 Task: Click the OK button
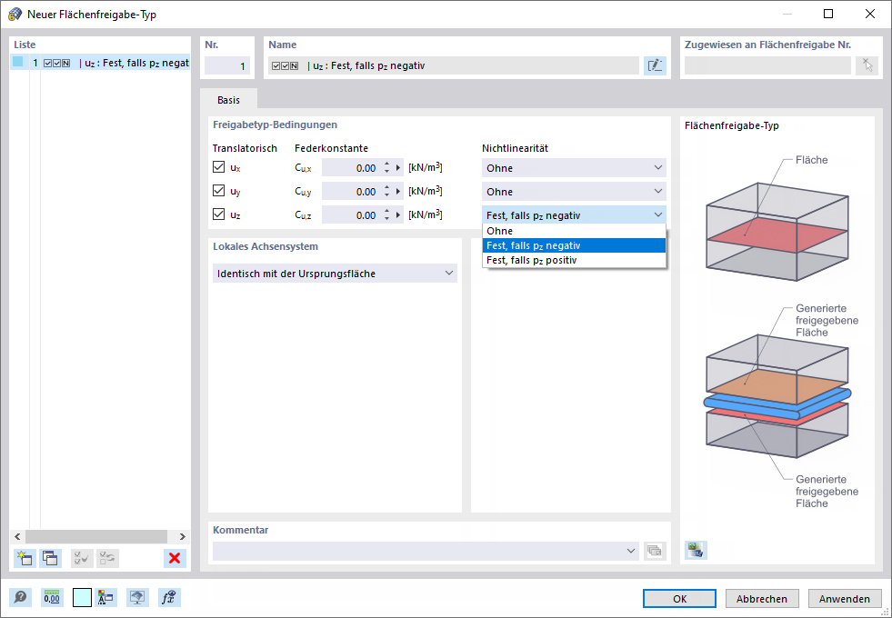(x=679, y=598)
